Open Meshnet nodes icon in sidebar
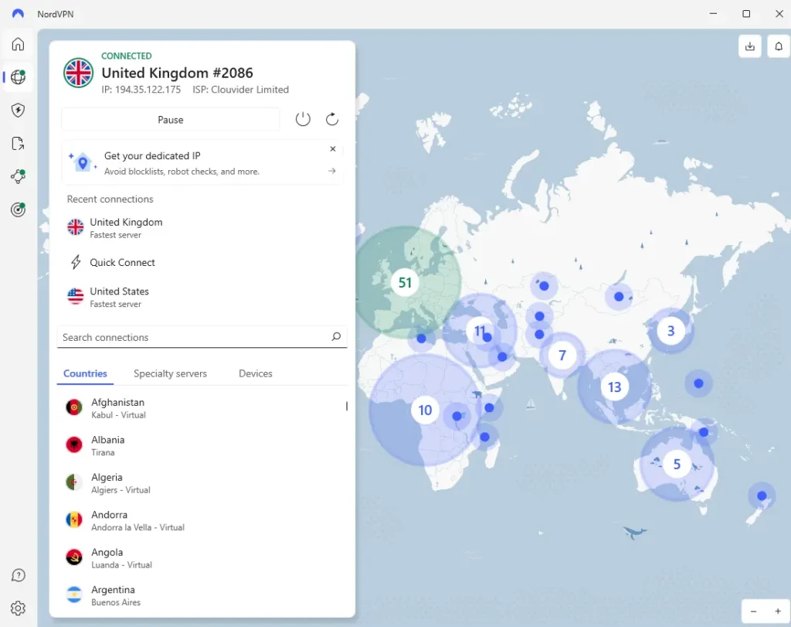This screenshot has width=791, height=627. pos(18,176)
